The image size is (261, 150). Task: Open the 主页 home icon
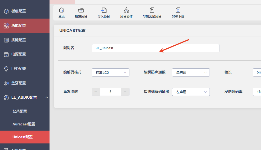click(x=62, y=10)
